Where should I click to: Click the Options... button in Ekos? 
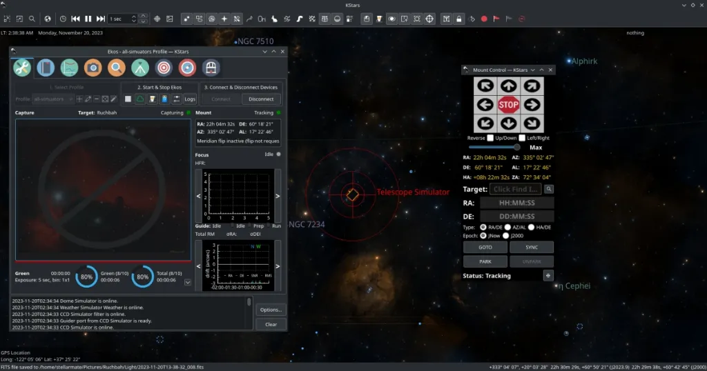(x=271, y=310)
